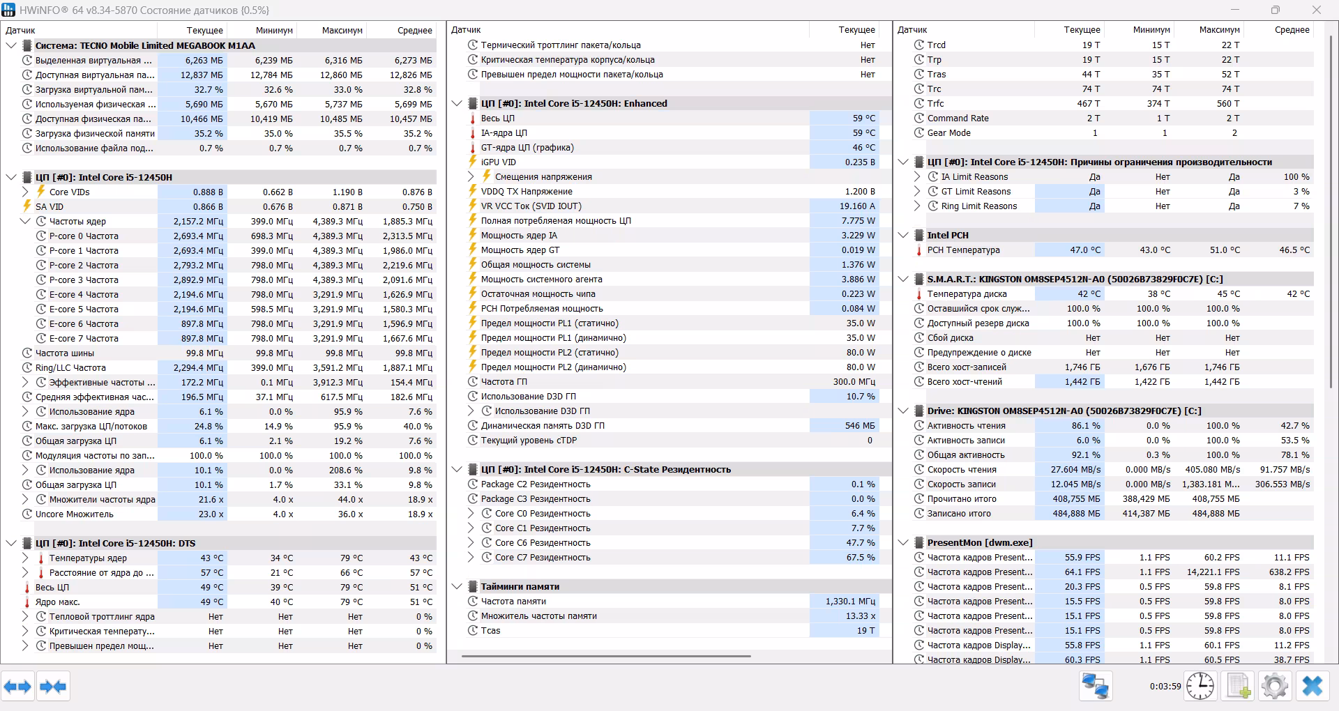Click the thermometer icon beside GT-ядра ЦП (графика)
This screenshot has height=711, width=1339.
tap(473, 148)
